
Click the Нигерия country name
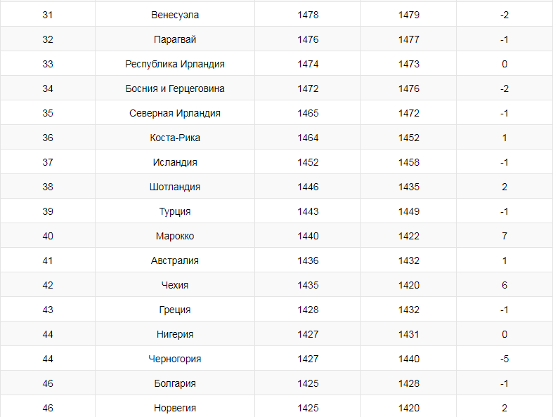(x=175, y=334)
